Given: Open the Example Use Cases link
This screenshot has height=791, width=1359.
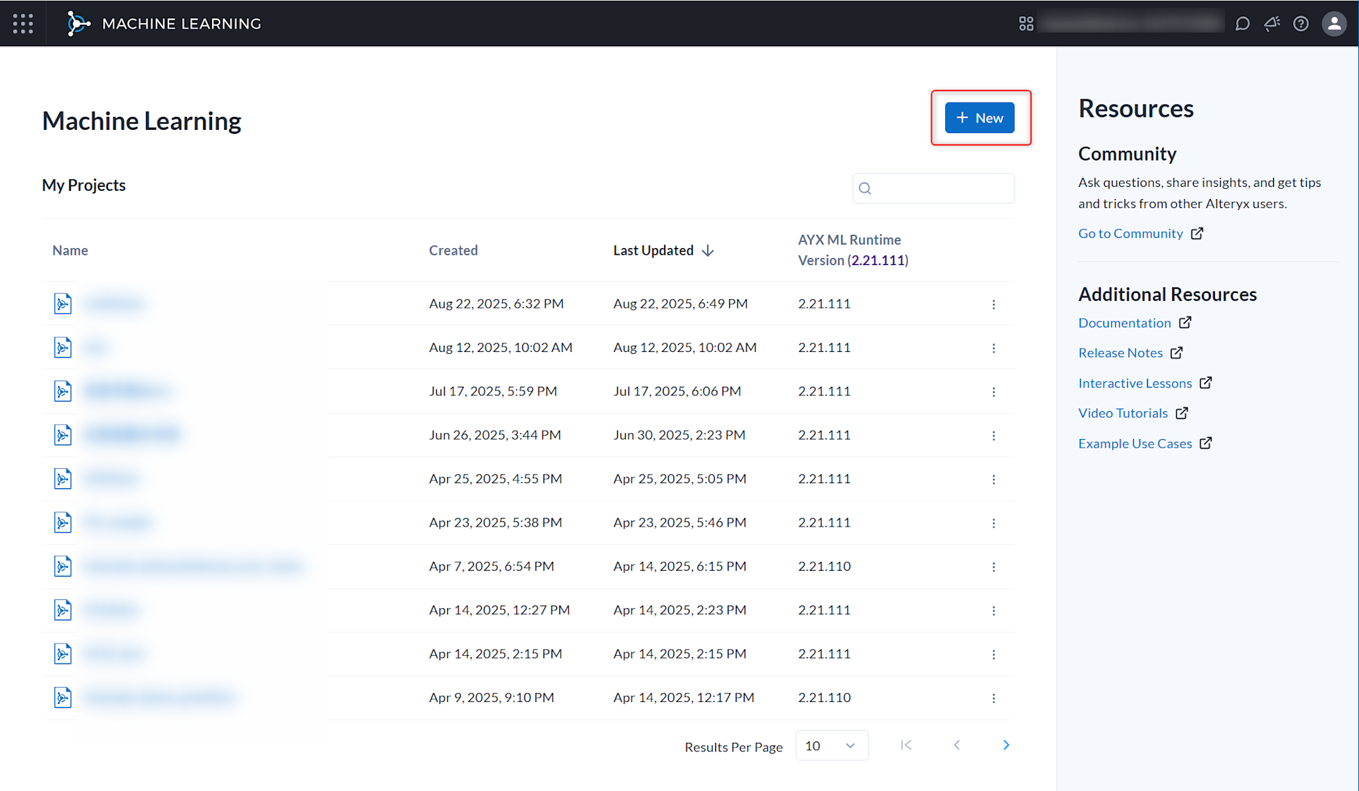Looking at the screenshot, I should tap(1145, 444).
